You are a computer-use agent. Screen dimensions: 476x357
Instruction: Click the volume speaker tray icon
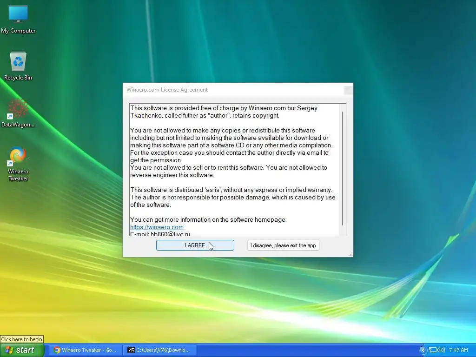pos(441,350)
